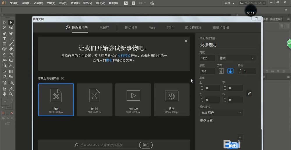Viewport: 291px width, 150px height.
Task: Select the Eyedropper tool
Action: click(x=4, y=77)
